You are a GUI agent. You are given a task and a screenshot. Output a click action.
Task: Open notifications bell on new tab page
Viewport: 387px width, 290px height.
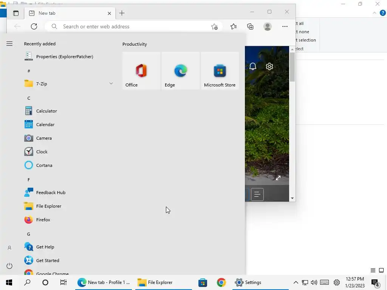[x=253, y=66]
